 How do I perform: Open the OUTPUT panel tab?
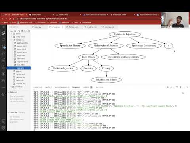click(x=49, y=87)
